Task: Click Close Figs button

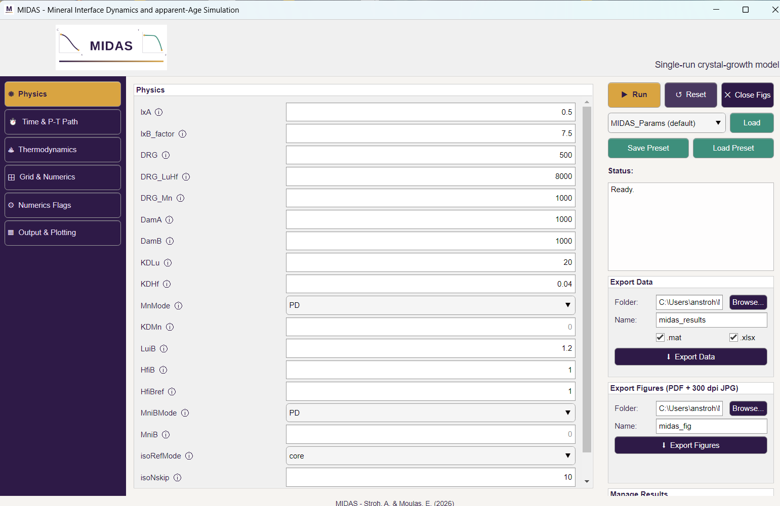Action: [748, 95]
